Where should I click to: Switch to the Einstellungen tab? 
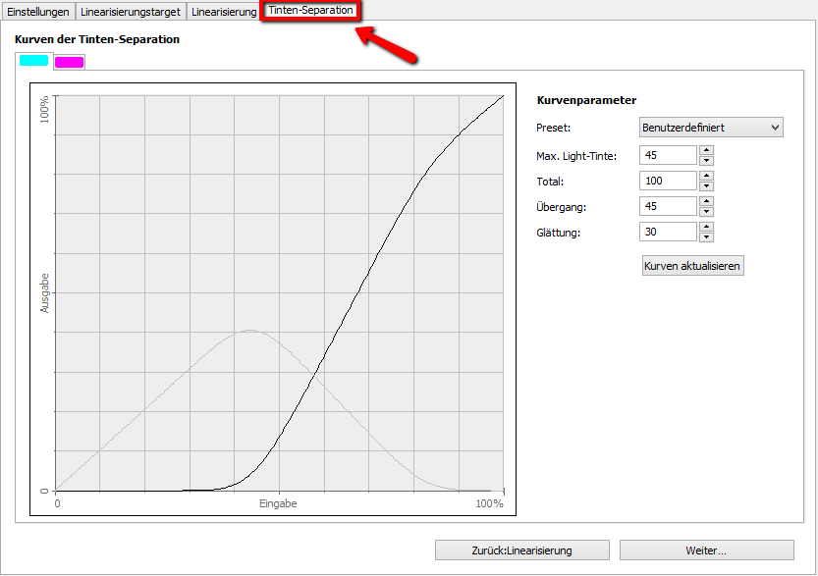pos(38,12)
